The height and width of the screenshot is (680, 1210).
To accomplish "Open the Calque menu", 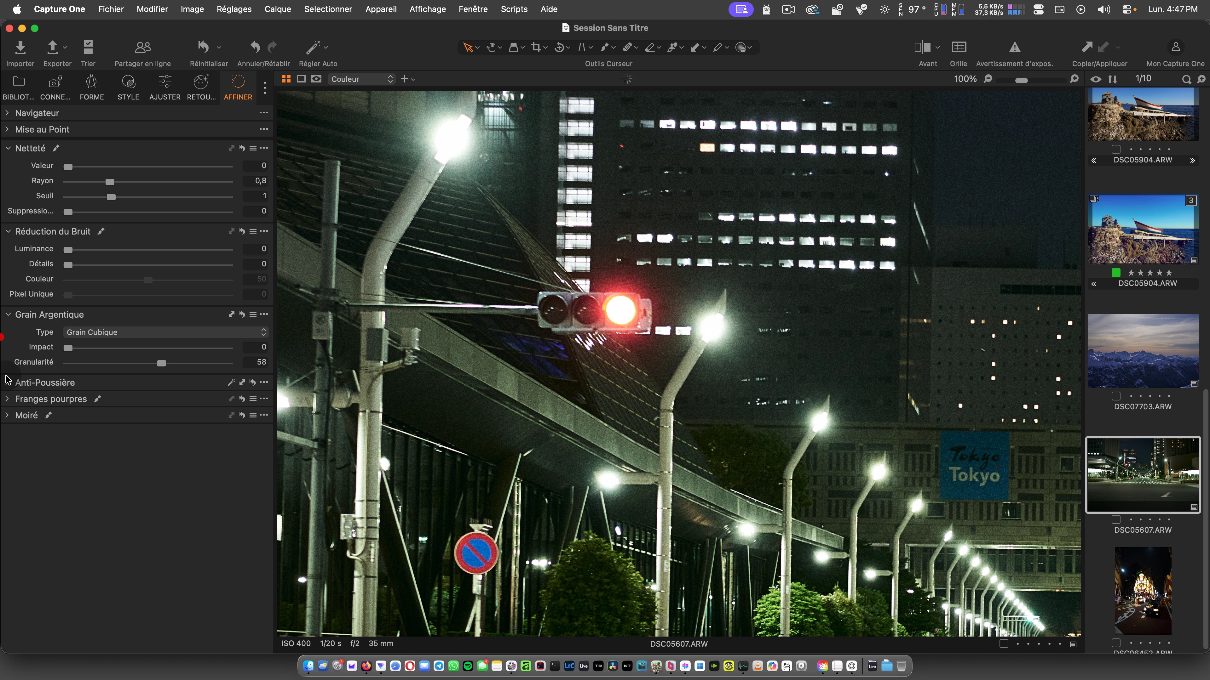I will 277,9.
